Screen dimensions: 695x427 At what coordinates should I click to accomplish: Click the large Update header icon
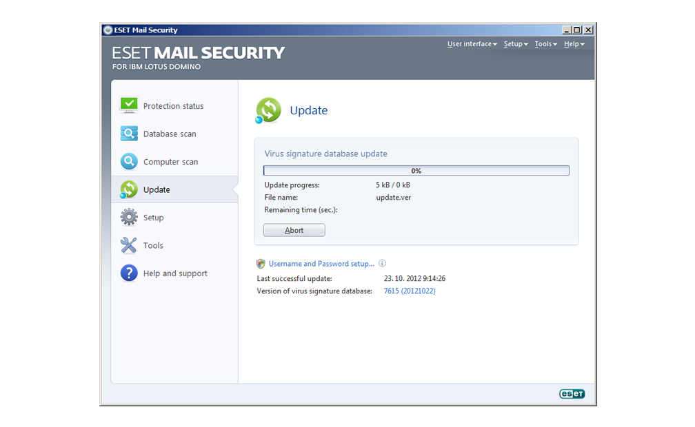(268, 110)
